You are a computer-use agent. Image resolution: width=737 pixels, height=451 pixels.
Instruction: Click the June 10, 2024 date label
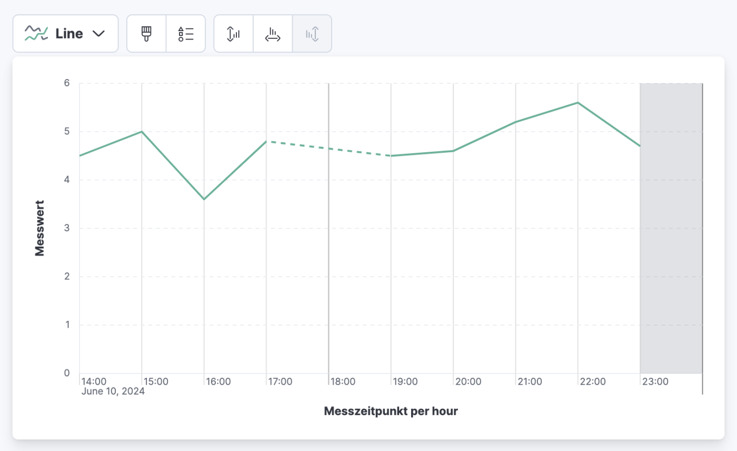[x=113, y=391]
